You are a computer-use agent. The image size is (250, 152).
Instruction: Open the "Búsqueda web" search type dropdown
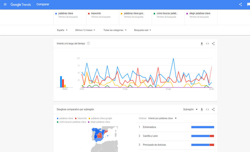[142, 30]
